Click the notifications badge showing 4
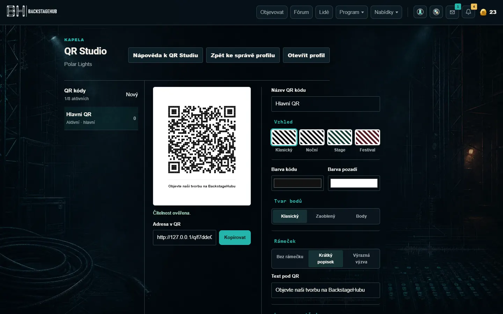Viewport: 503px width, 314px height. click(x=474, y=7)
